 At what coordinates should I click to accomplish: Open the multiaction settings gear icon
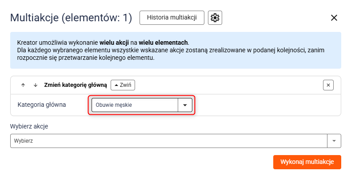(215, 18)
